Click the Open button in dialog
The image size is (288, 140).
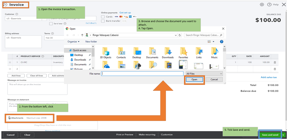click(x=194, y=79)
